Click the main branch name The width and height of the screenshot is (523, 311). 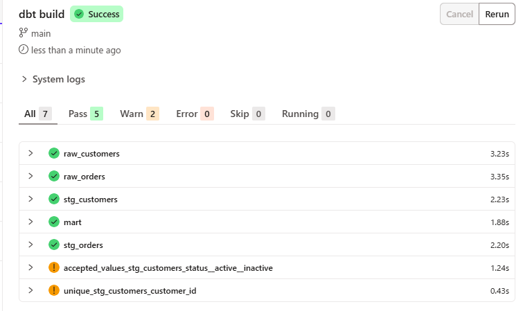(x=41, y=34)
